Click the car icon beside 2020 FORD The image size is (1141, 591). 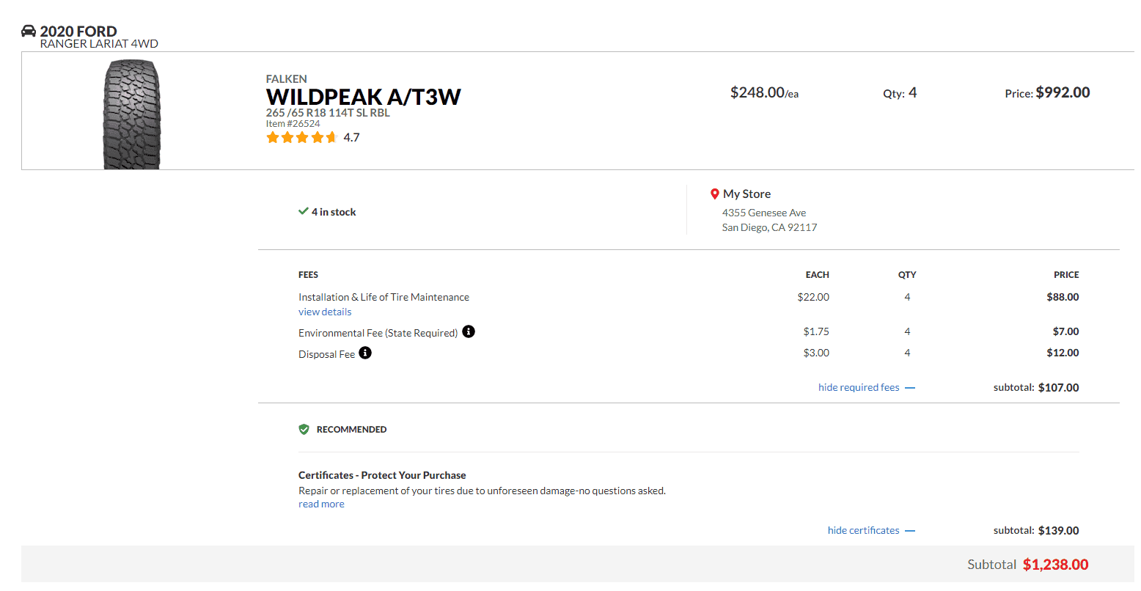29,31
